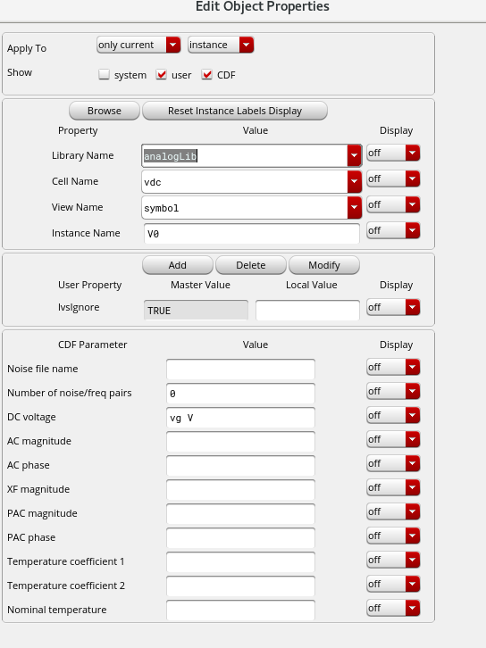Click the AC magnitude value field
Image resolution: width=486 pixels, height=648 pixels.
pos(240,441)
